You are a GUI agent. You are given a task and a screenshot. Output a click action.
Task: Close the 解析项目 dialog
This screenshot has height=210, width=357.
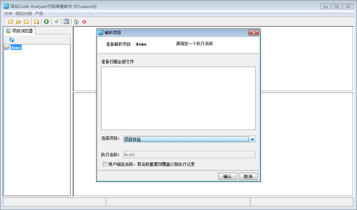click(254, 32)
